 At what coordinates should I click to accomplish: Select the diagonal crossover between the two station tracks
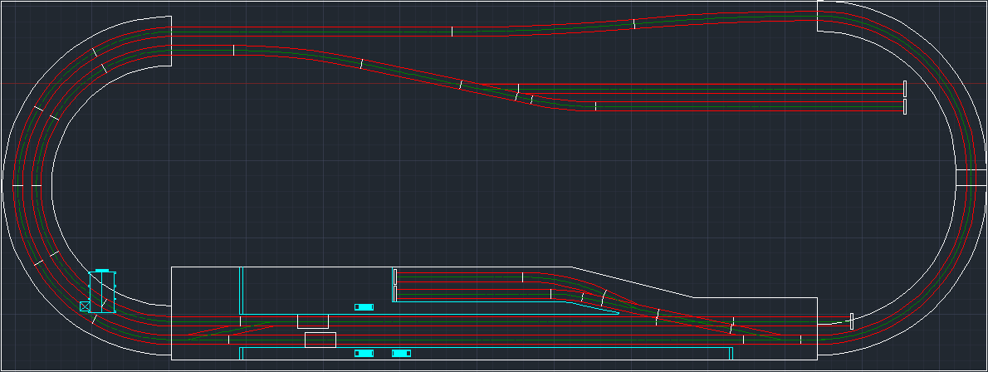[x=231, y=330]
